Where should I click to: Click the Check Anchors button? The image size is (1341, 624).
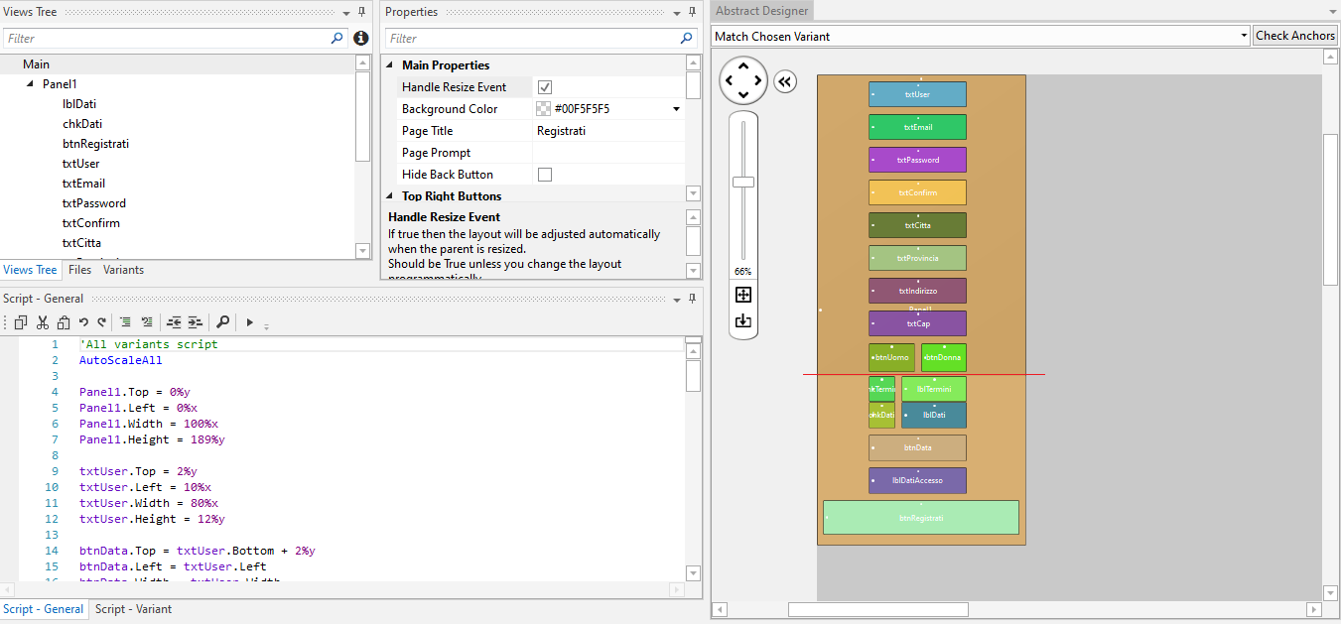[x=1294, y=35]
